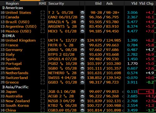Viewport: 156px width, 113px height.
Task: Click the Security column header
Action: 56,3
